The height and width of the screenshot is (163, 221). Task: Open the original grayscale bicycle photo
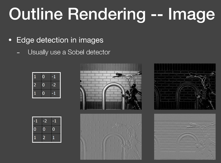(111, 87)
